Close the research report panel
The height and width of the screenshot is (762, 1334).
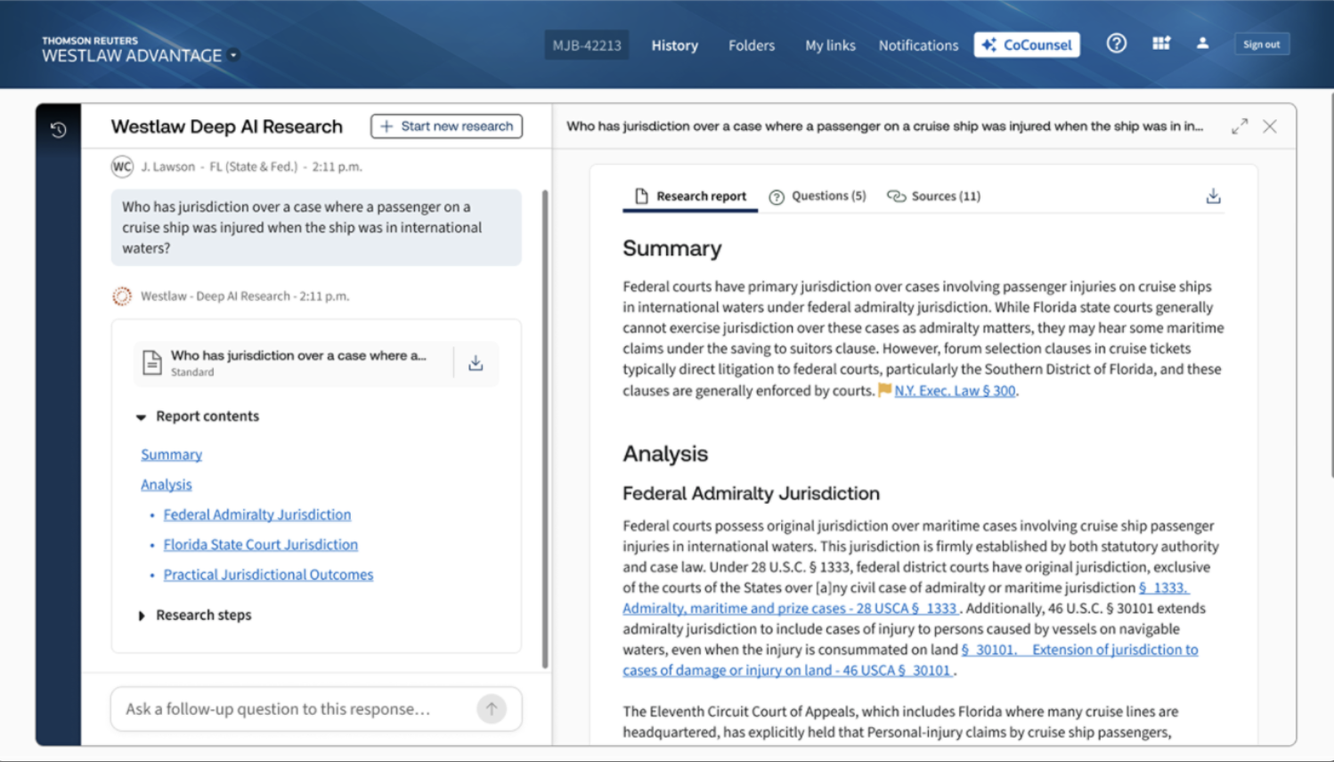[x=1270, y=126]
